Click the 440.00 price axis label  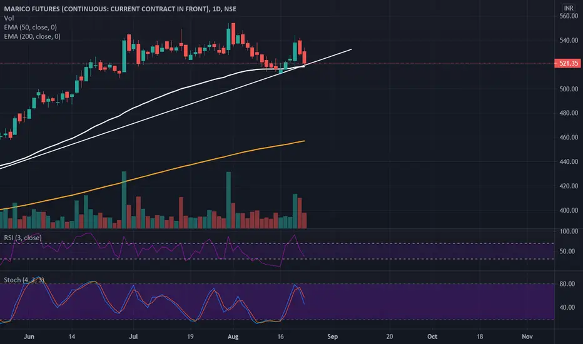(569, 162)
